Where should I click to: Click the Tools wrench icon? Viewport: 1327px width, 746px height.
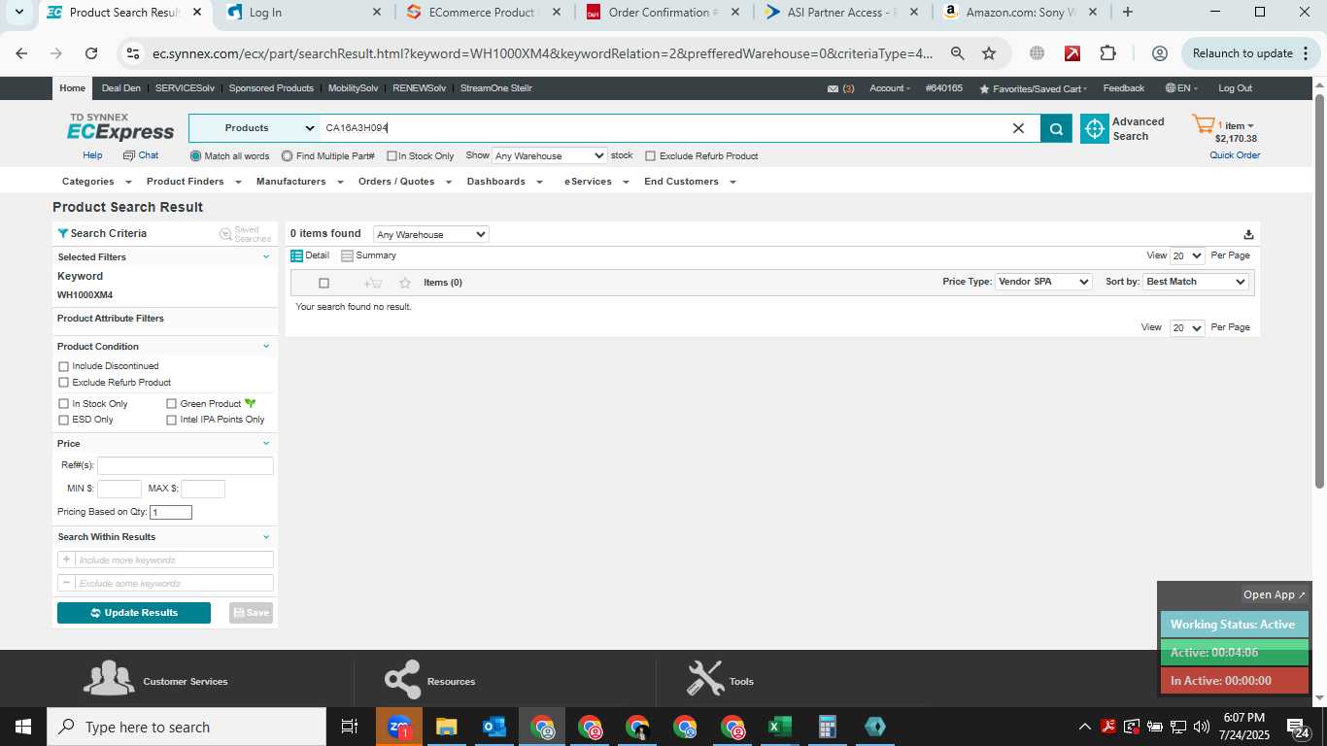click(x=705, y=679)
